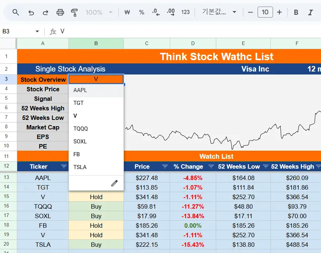
Task: Click the 52 Weeks High label in column A
Action: [x=43, y=108]
